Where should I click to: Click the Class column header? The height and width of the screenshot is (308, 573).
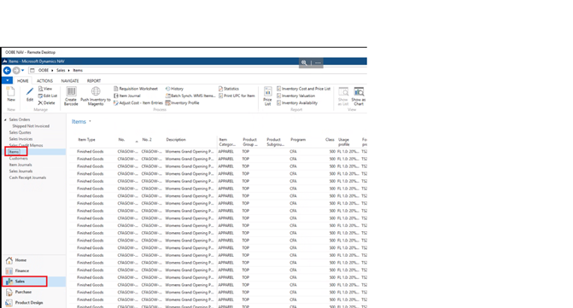click(x=330, y=140)
